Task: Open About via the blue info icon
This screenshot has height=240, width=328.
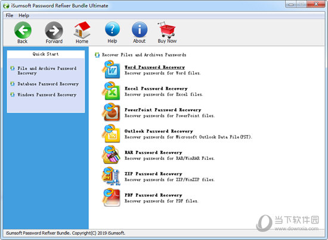Action: coord(140,30)
